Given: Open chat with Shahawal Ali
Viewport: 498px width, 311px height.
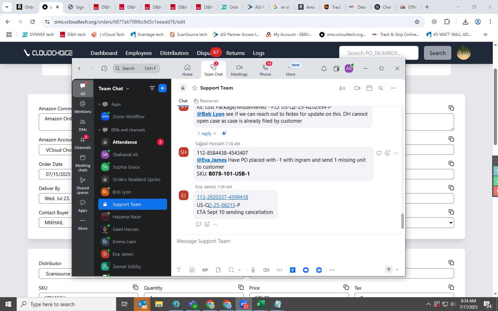Looking at the screenshot, I should click(x=132, y=154).
